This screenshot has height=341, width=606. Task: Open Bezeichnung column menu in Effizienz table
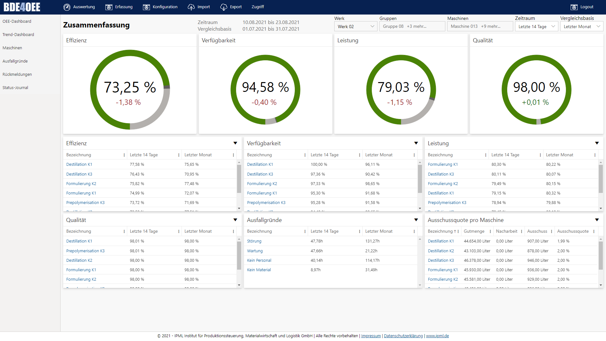pyautogui.click(x=124, y=155)
